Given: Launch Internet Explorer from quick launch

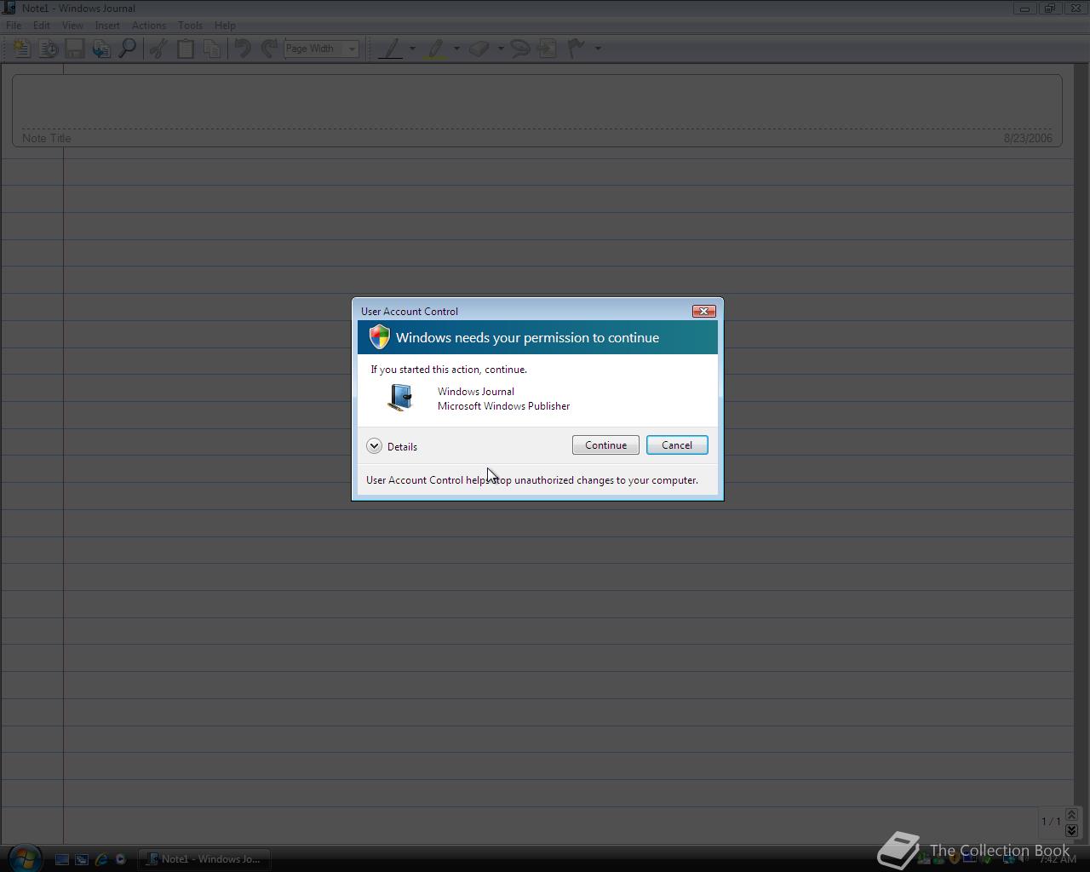Looking at the screenshot, I should (101, 859).
